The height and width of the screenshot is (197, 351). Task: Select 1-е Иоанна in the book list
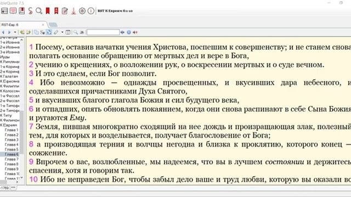pos(10,42)
